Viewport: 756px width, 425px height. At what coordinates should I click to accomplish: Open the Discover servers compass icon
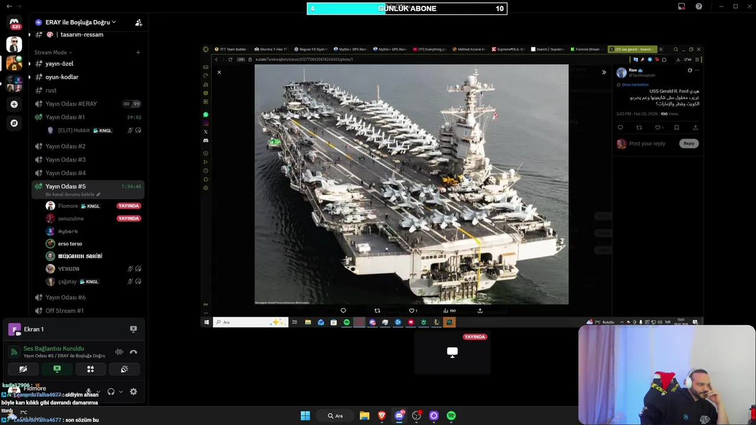14,123
